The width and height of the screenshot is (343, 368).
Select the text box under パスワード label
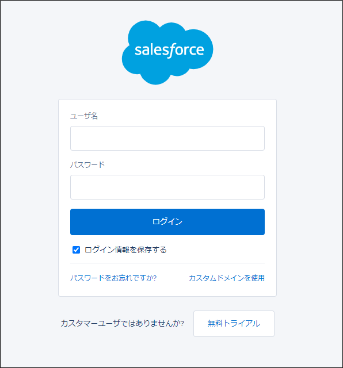[x=167, y=187]
